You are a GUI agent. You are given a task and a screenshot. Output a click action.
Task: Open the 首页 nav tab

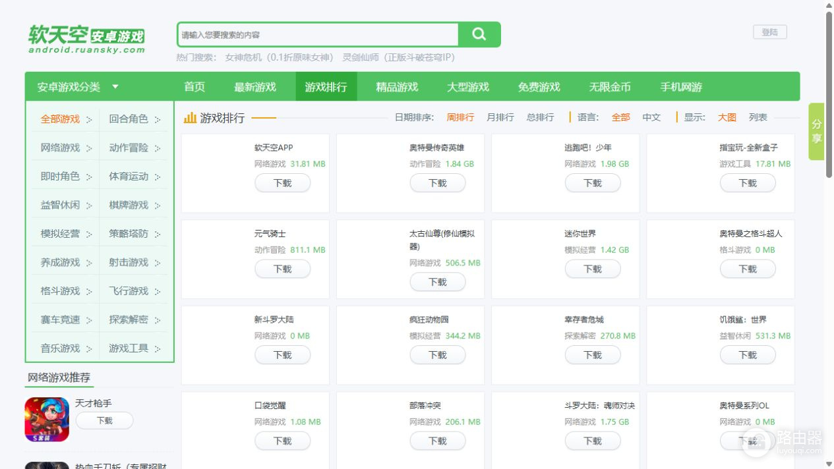(x=194, y=86)
